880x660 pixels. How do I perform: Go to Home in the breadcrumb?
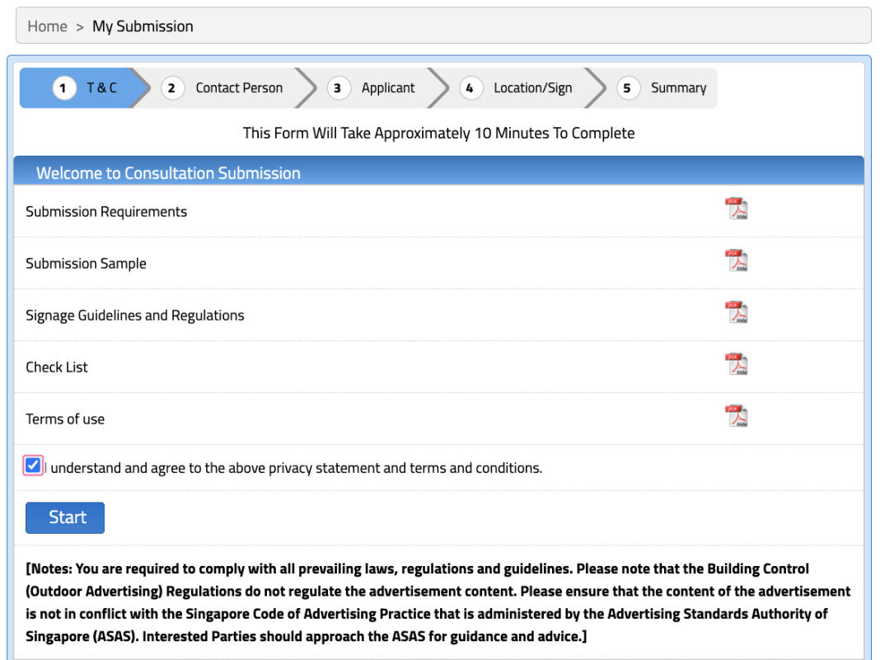coord(47,26)
